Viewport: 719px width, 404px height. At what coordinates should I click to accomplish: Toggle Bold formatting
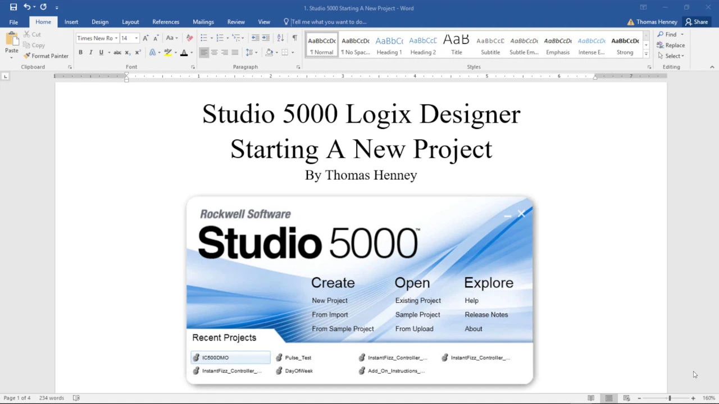(80, 53)
